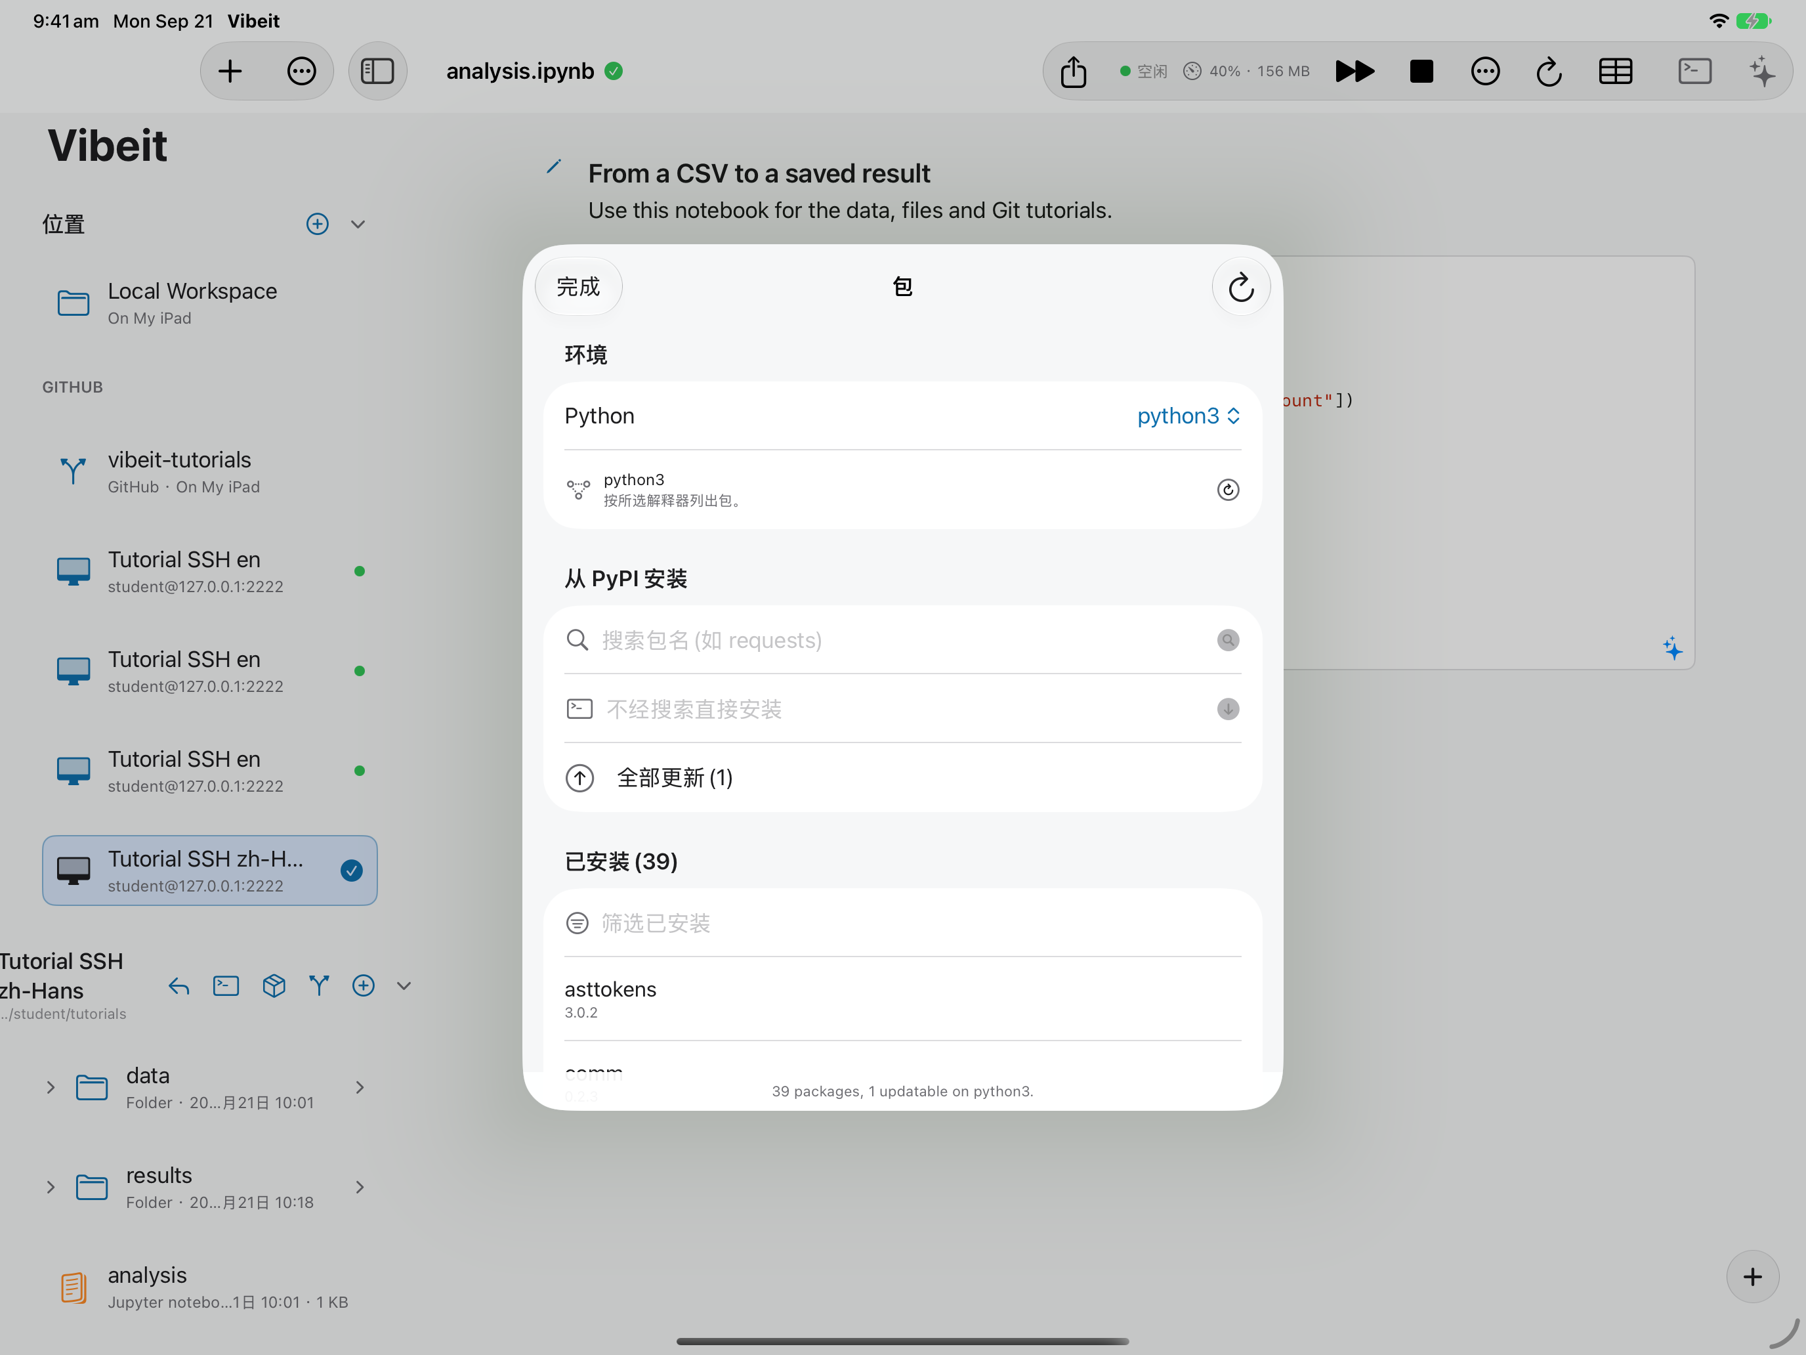Collapse the 位置 section chevron
Viewport: 1806px width, 1355px height.
[x=358, y=224]
